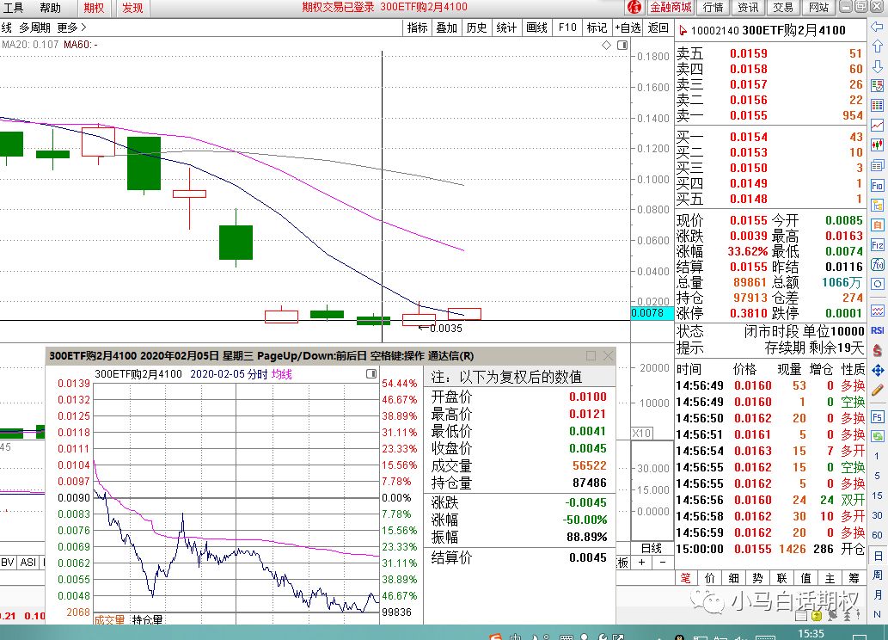Click the 行情 button
The height and width of the screenshot is (640, 888).
713,8
